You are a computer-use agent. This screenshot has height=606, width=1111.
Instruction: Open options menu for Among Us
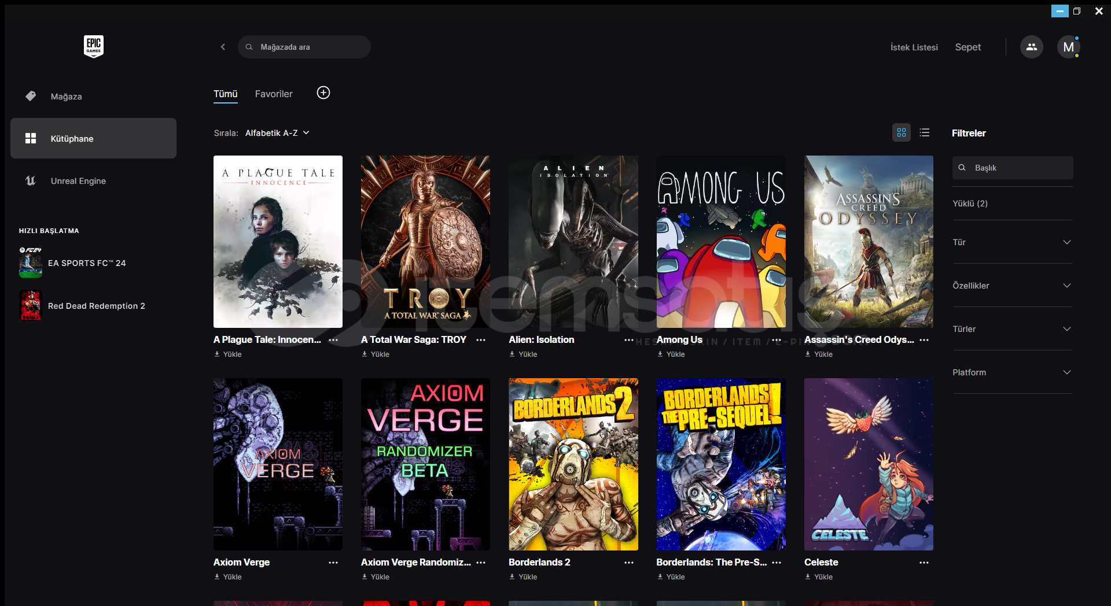pos(777,340)
